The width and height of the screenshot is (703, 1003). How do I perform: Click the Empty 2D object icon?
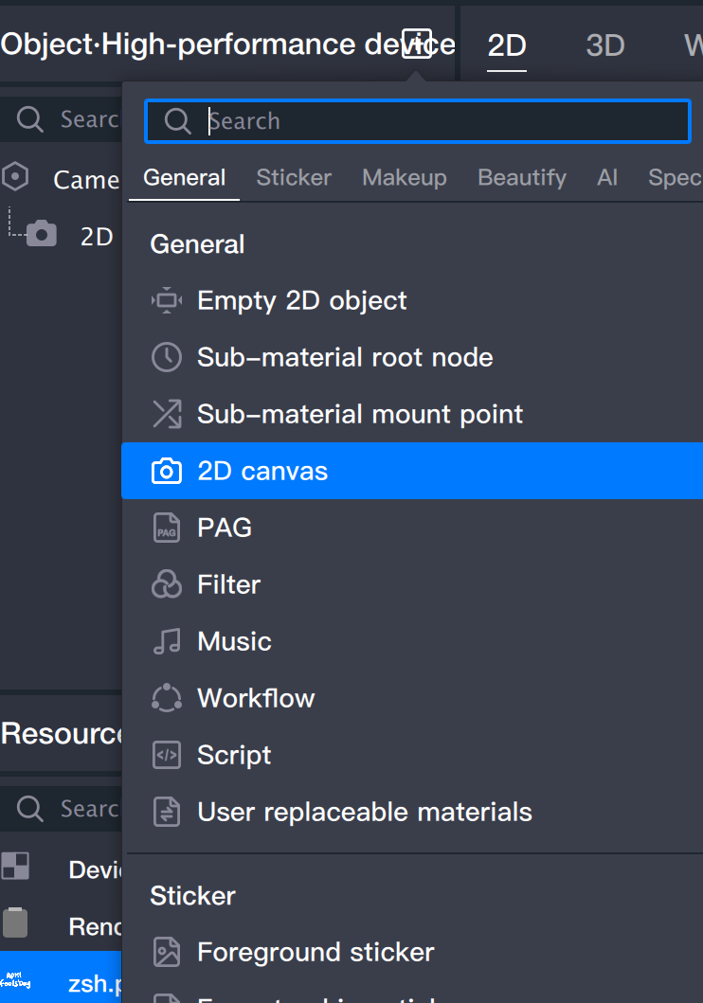[167, 301]
